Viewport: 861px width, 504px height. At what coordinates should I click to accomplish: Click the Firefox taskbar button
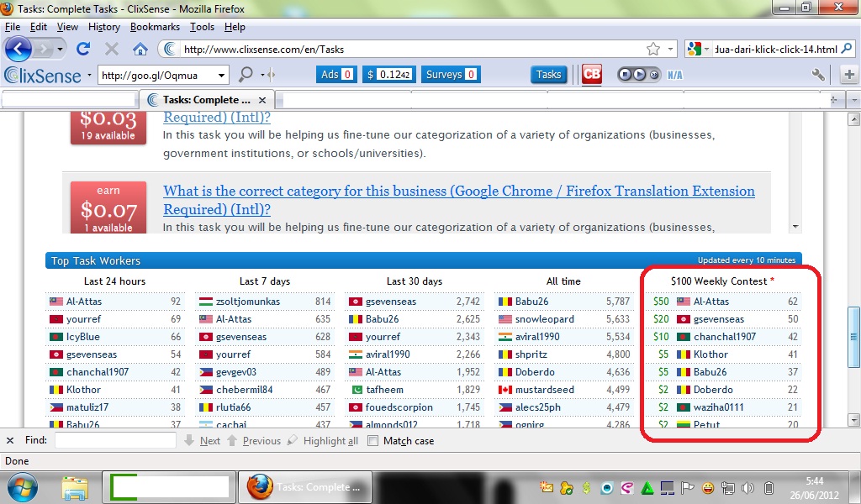(304, 487)
